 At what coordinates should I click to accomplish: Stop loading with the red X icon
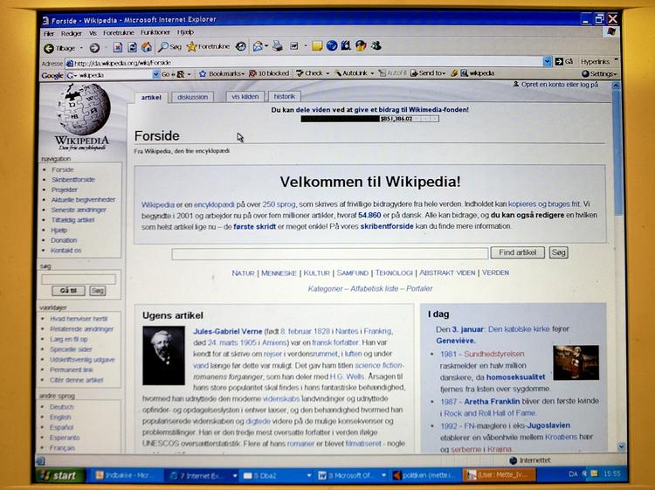118,47
